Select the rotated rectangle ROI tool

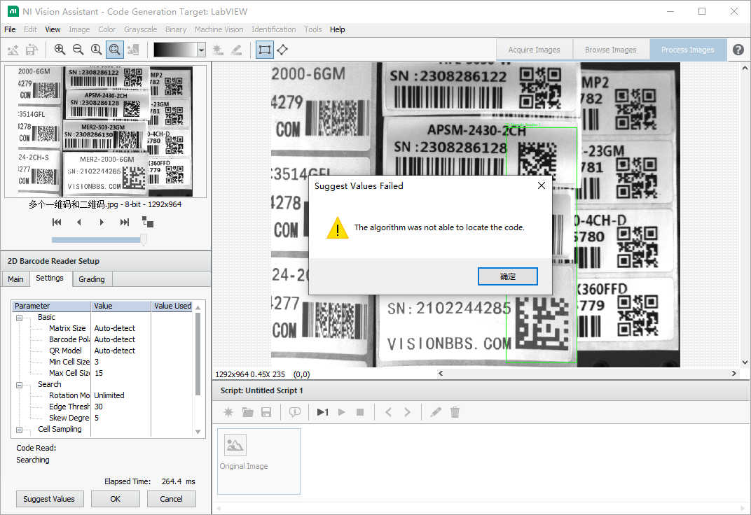[x=282, y=50]
